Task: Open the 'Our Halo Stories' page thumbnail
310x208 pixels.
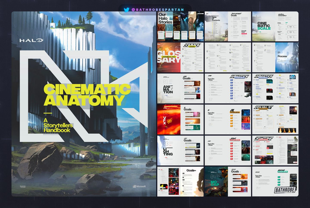Action: point(180,26)
